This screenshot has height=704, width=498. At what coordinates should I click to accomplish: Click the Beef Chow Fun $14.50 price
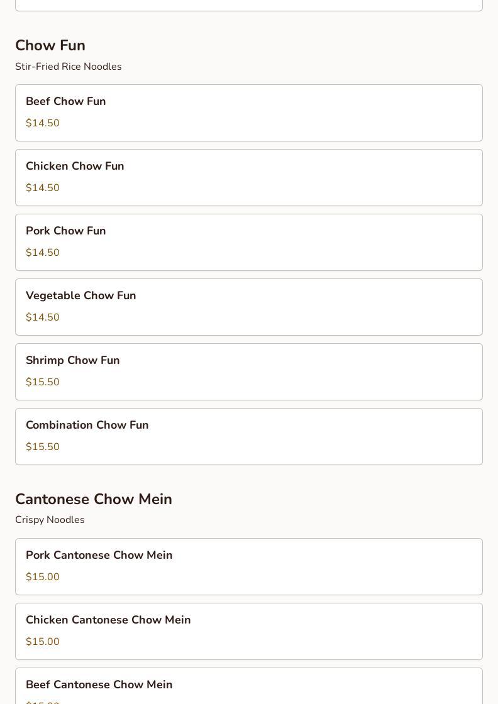[43, 123]
